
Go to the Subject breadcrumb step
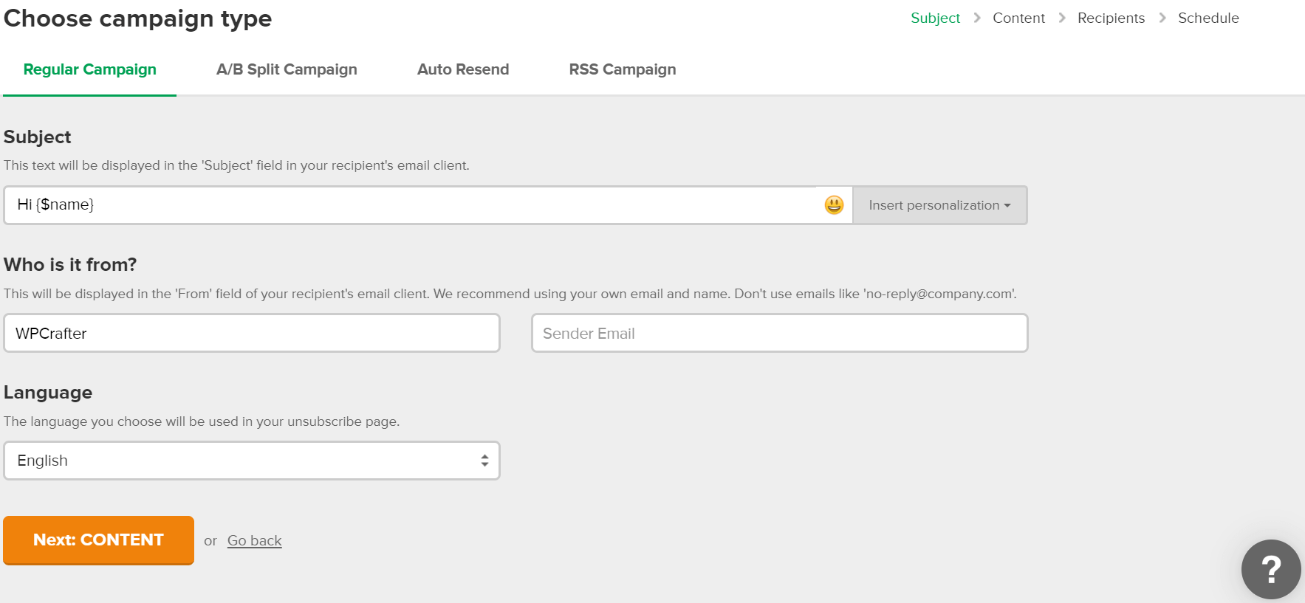point(935,18)
